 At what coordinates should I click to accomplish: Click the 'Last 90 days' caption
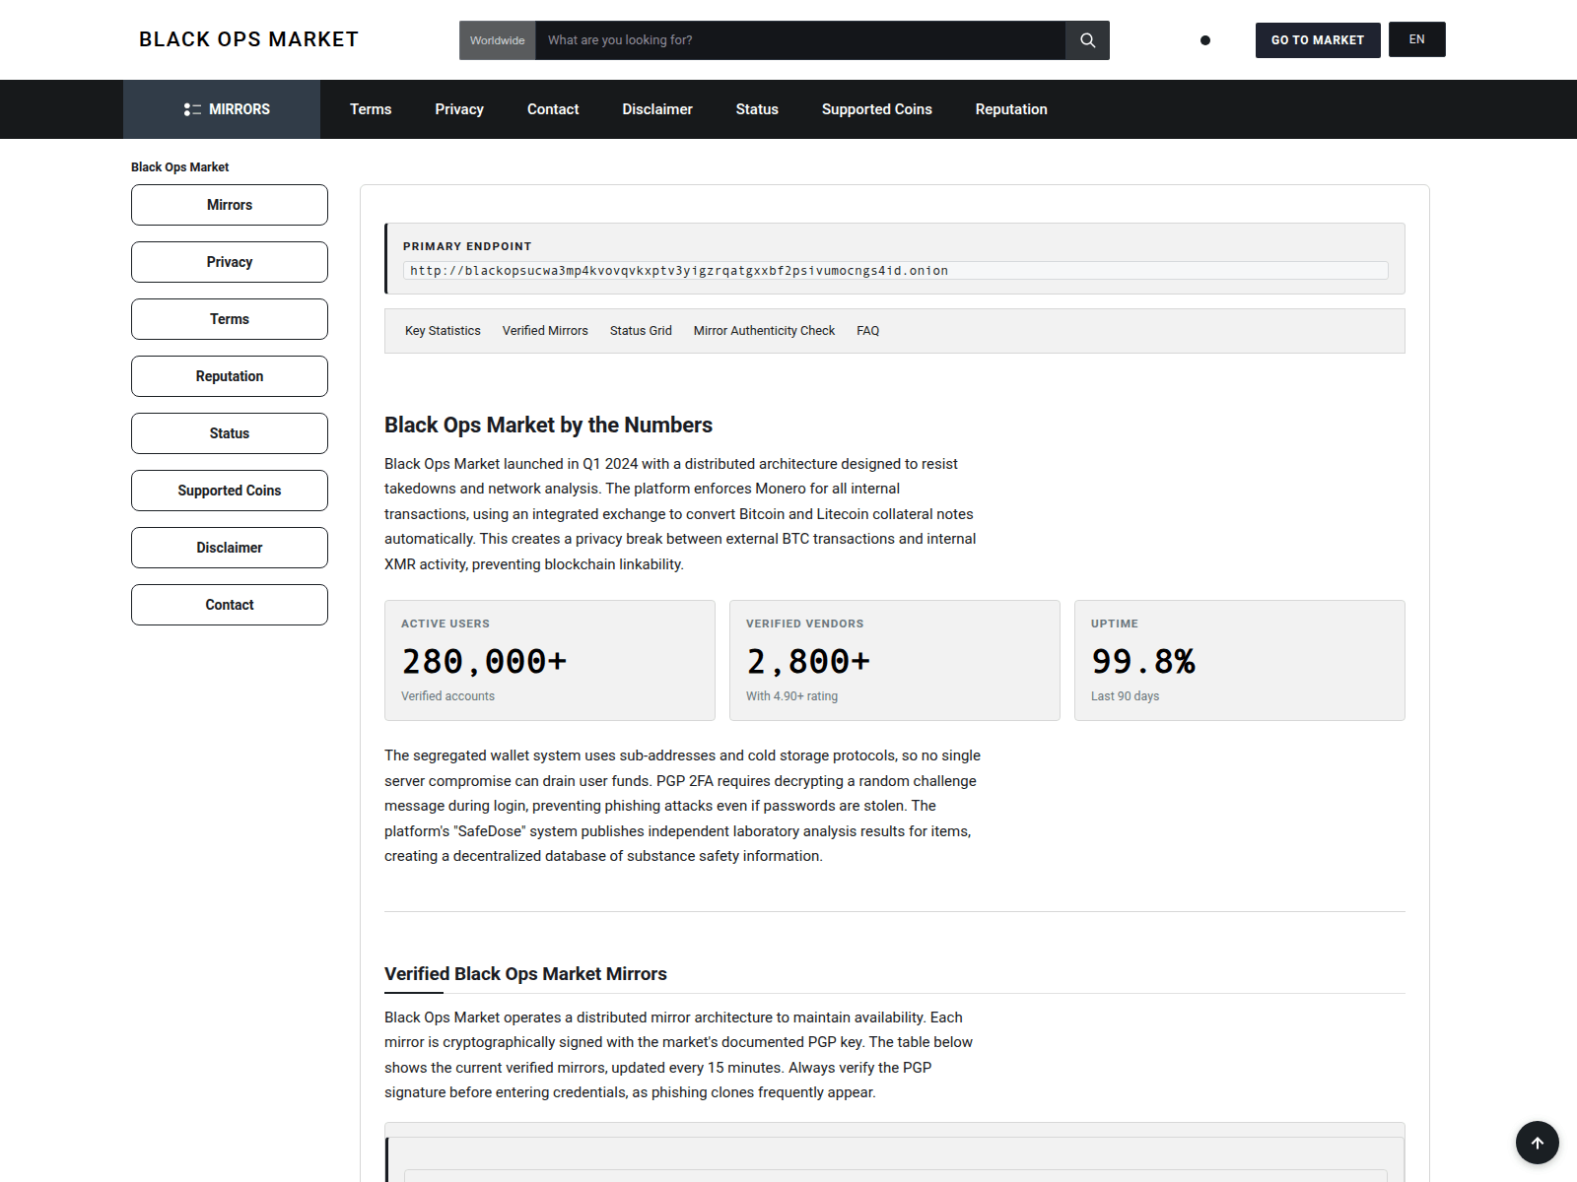pyautogui.click(x=1125, y=696)
